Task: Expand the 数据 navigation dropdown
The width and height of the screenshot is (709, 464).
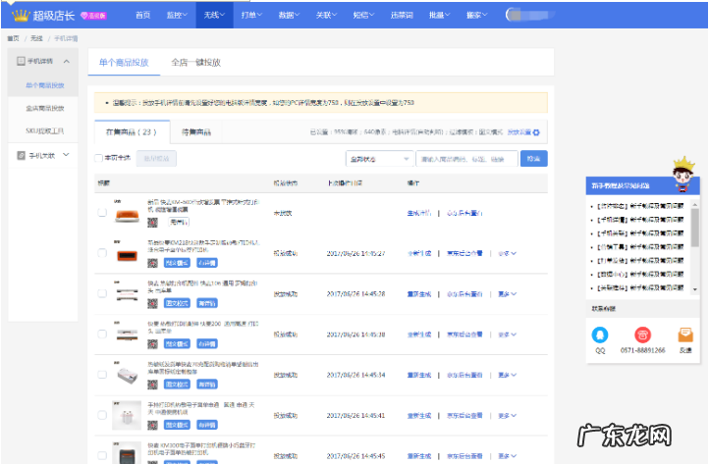Action: pyautogui.click(x=289, y=15)
